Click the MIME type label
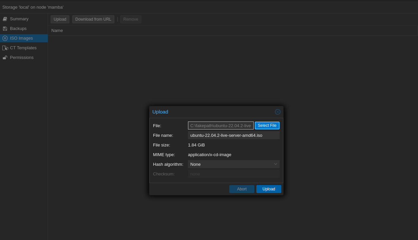The height and width of the screenshot is (240, 418). click(164, 155)
